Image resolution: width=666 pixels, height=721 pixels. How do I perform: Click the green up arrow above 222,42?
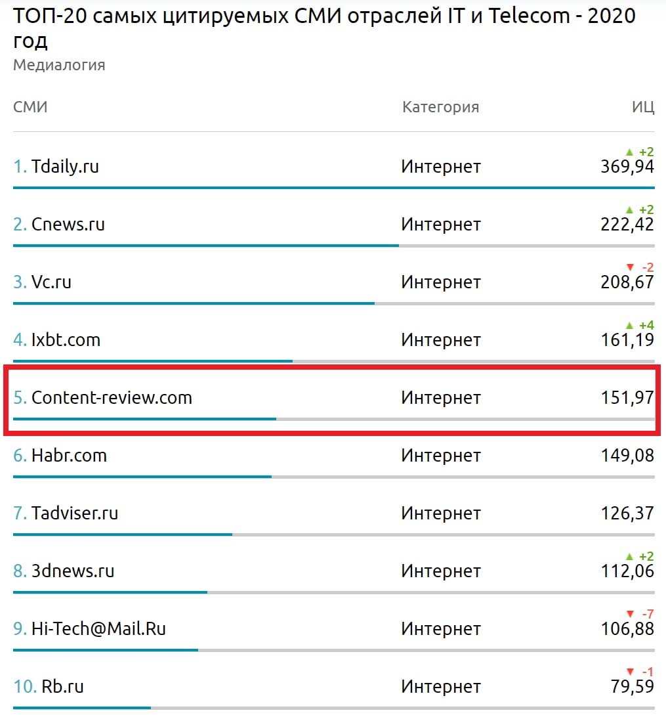point(629,209)
